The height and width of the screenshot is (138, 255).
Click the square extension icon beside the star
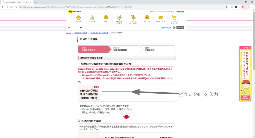pos(232,7)
